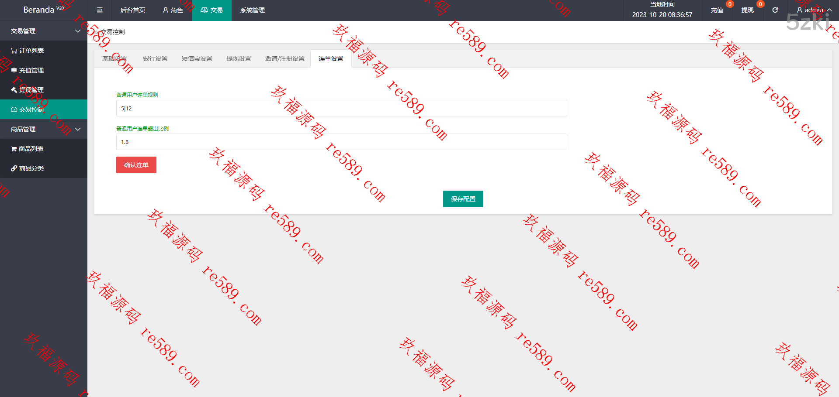Click the hamburger menu collapse icon
The height and width of the screenshot is (397, 839).
click(x=100, y=10)
